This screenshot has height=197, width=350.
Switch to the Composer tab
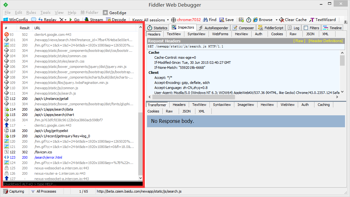(243, 28)
